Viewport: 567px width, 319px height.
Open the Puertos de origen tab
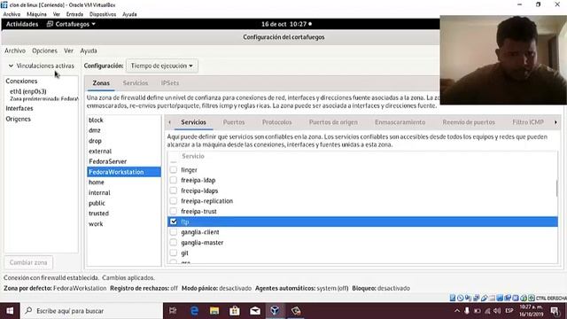pos(333,122)
